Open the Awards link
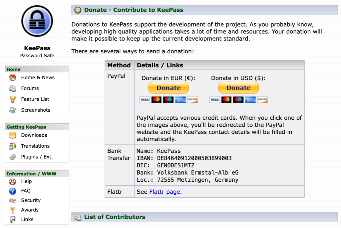 point(30,210)
